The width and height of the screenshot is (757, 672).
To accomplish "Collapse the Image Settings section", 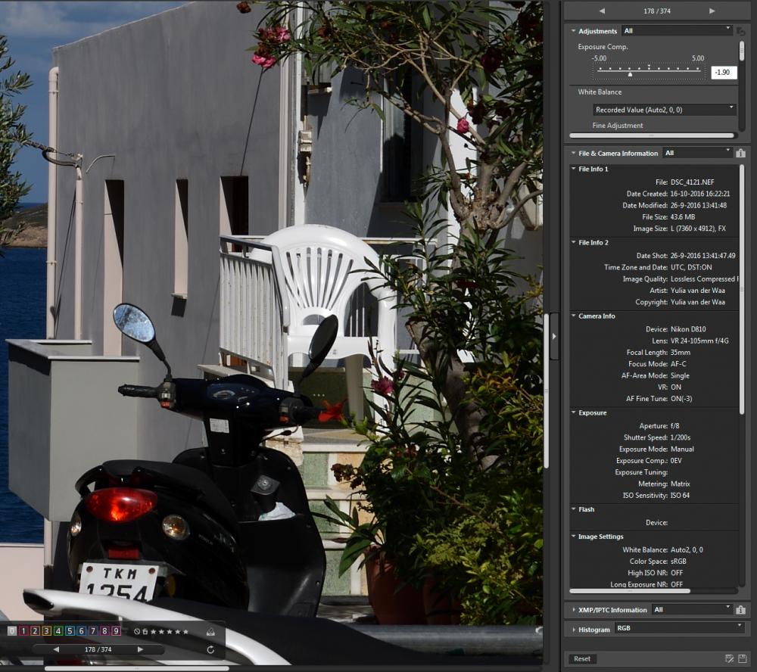I will click(x=574, y=537).
